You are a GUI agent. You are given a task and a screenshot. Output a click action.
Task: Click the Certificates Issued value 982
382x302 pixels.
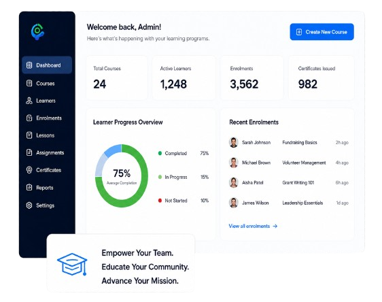(x=308, y=84)
